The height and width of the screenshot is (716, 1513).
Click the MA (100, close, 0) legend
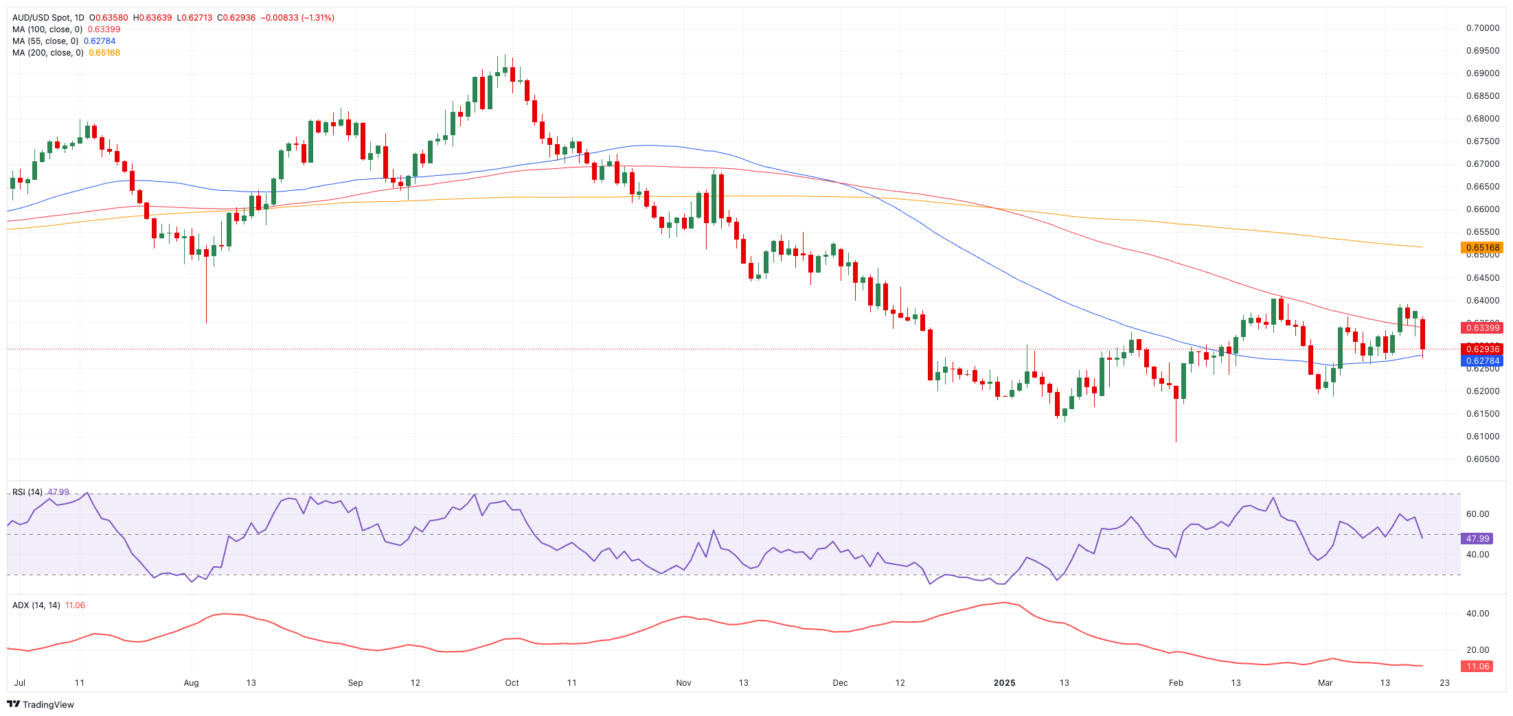pos(47,30)
